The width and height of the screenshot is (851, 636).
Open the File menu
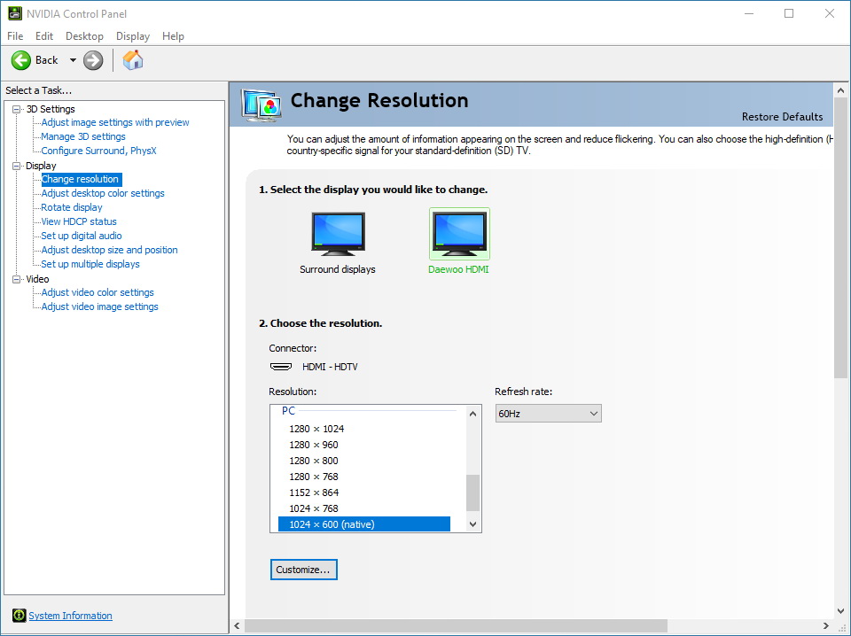(15, 35)
